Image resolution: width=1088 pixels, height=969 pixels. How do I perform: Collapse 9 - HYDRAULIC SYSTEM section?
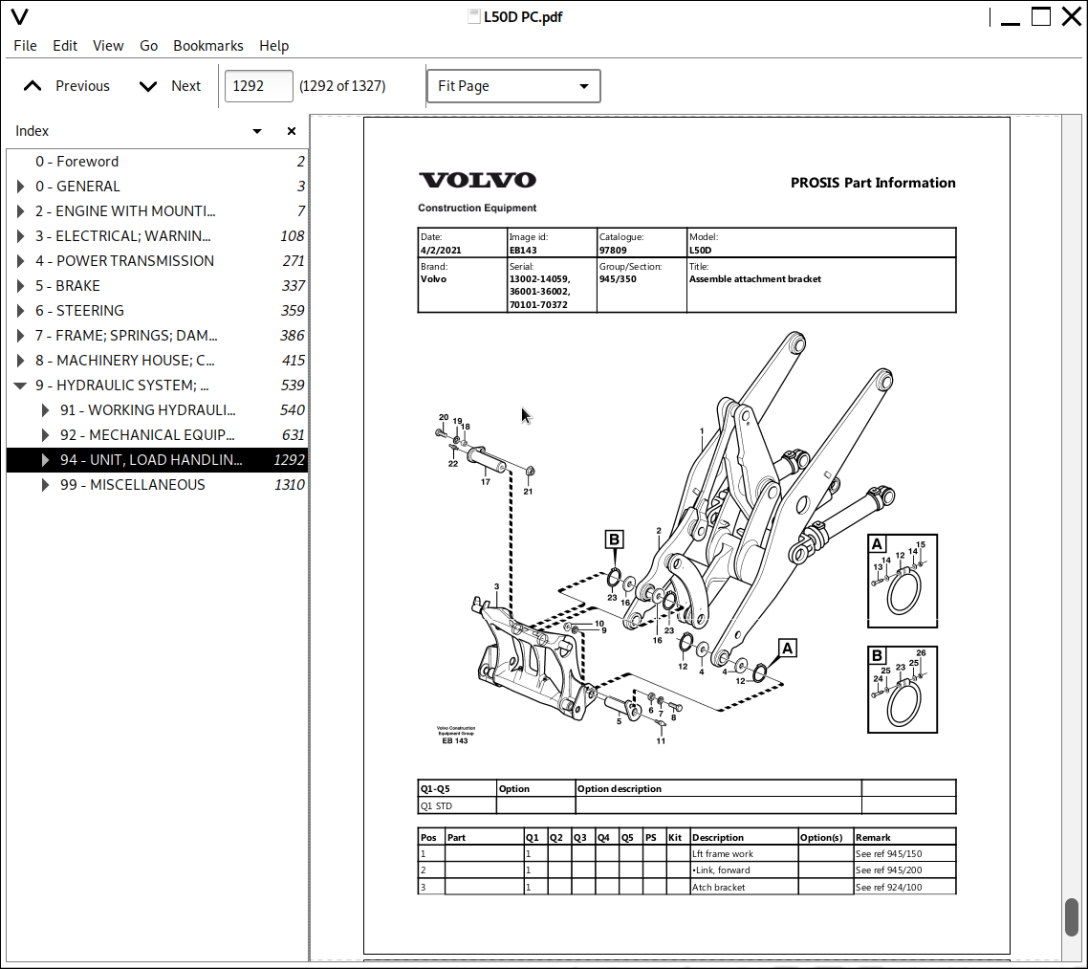[20, 385]
